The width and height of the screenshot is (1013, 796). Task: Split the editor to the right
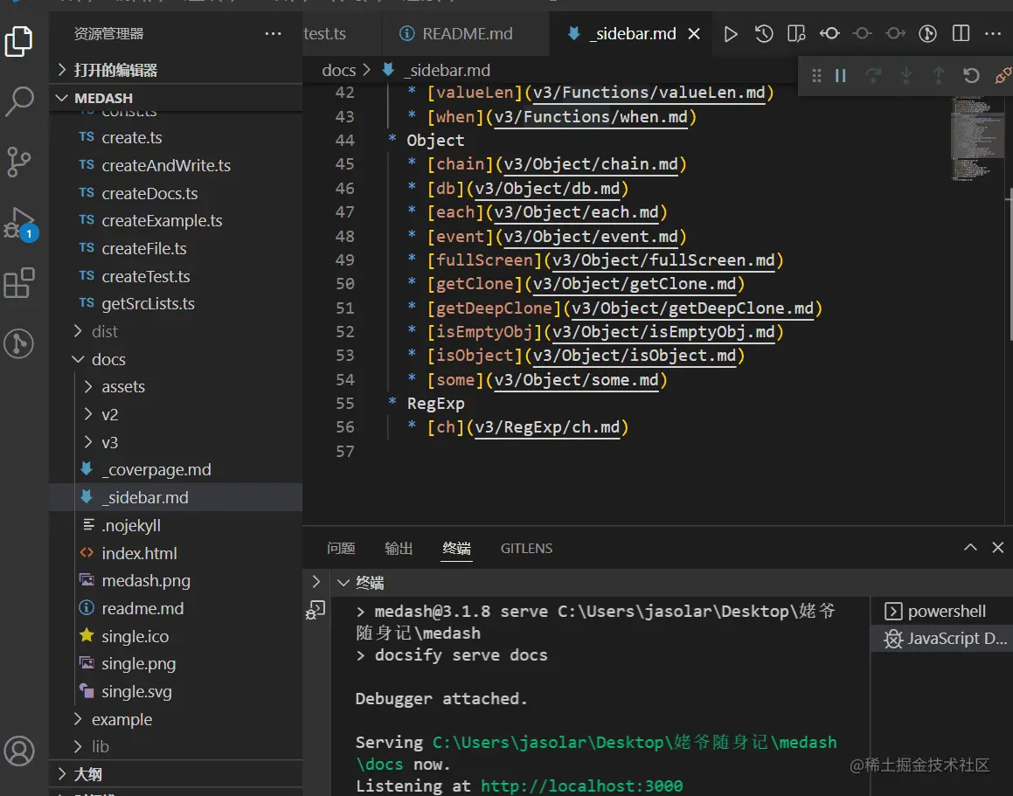click(x=961, y=34)
